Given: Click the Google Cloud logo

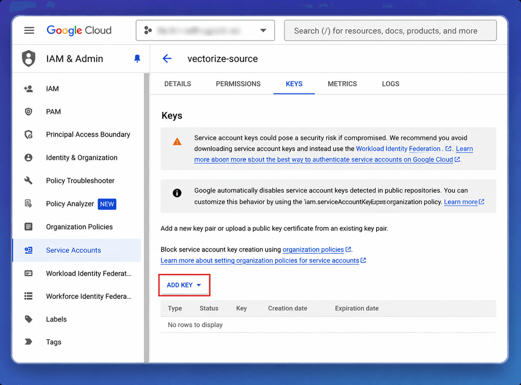Looking at the screenshot, I should click(x=79, y=30).
